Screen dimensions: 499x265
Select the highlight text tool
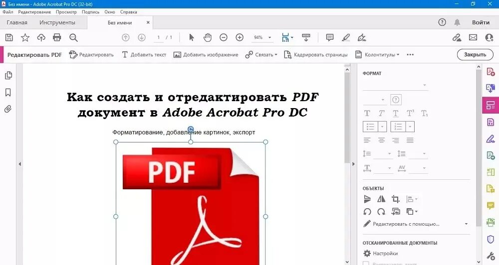click(x=346, y=37)
